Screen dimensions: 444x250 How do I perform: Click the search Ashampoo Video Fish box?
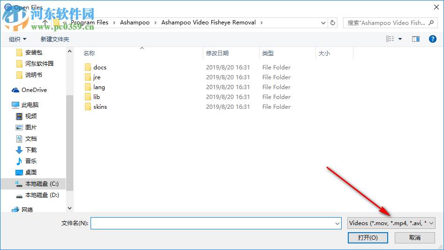click(386, 23)
